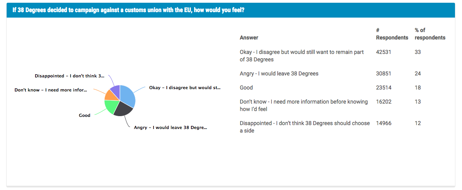Click the 'Answer' column header
Viewport: 462px width, 190px height.
tap(249, 38)
